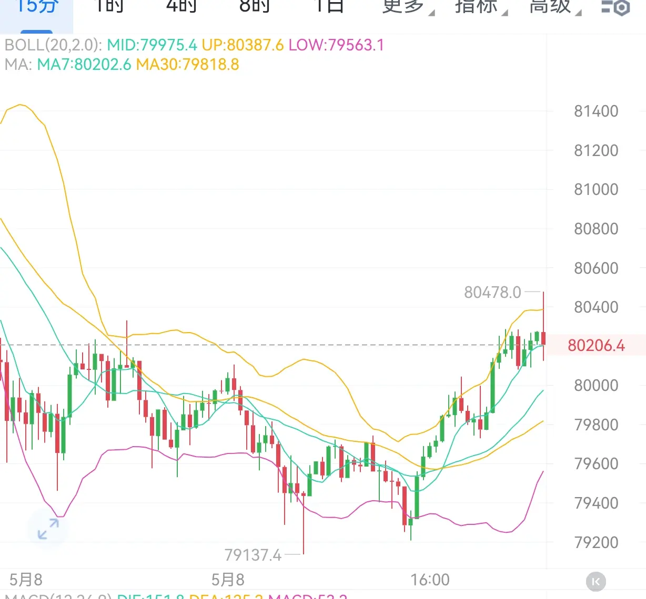Click the LOW:79563.1 value

(336, 45)
